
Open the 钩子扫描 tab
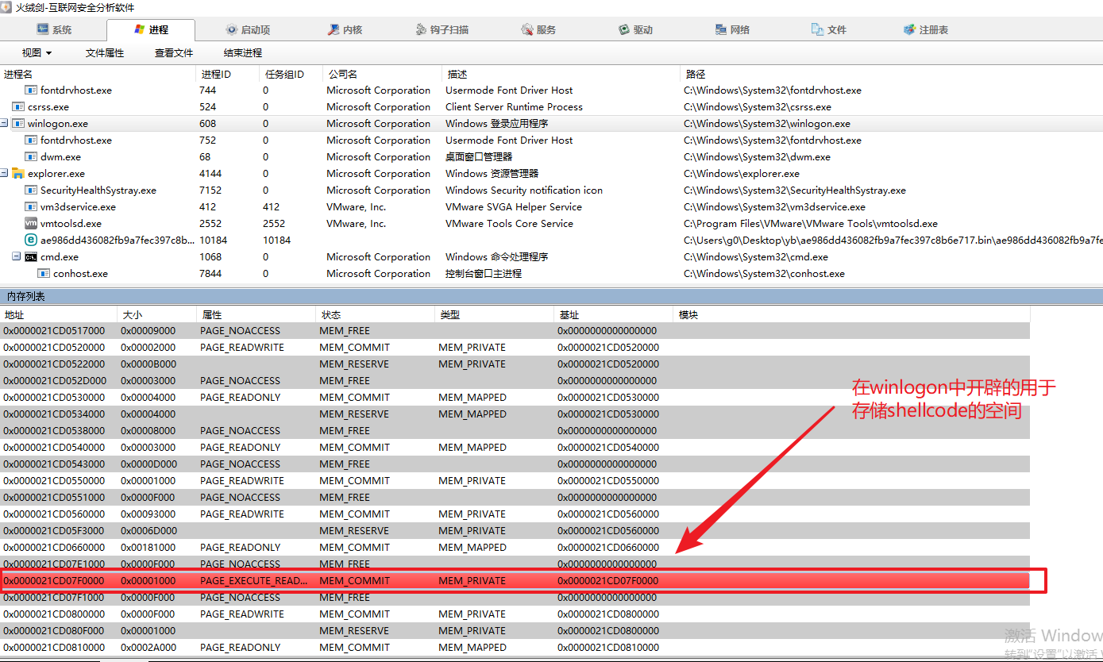coord(442,30)
